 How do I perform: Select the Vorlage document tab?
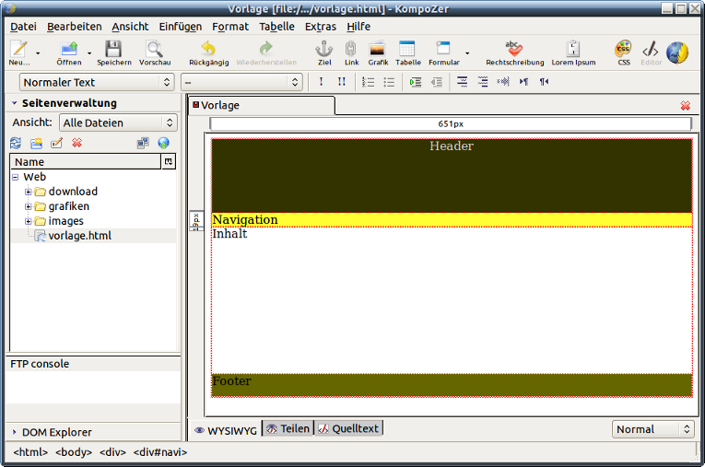tap(261, 105)
